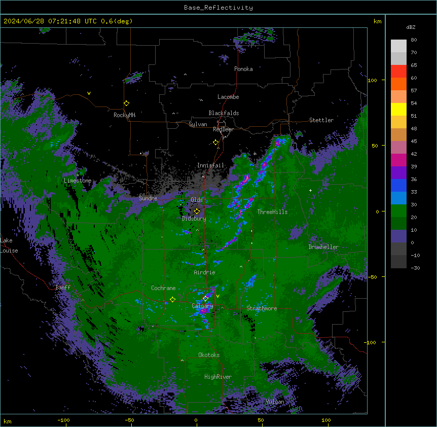Click the HighRiver town label
This screenshot has width=437, height=427.
click(218, 377)
